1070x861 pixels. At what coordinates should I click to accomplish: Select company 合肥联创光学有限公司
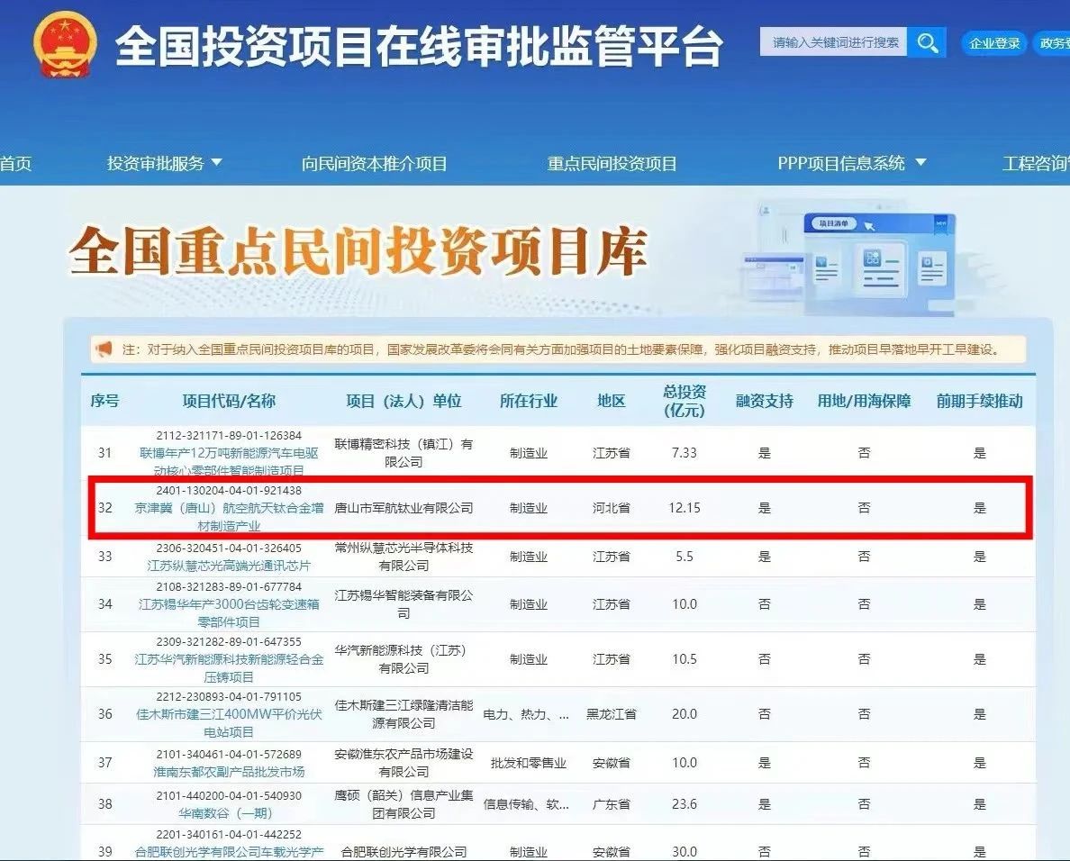pyautogui.click(x=404, y=851)
